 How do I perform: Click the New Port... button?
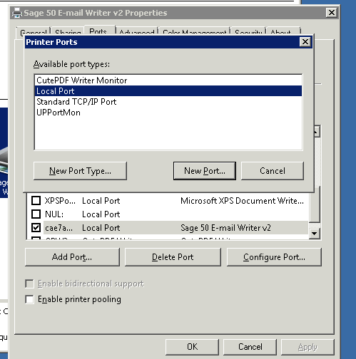point(205,171)
